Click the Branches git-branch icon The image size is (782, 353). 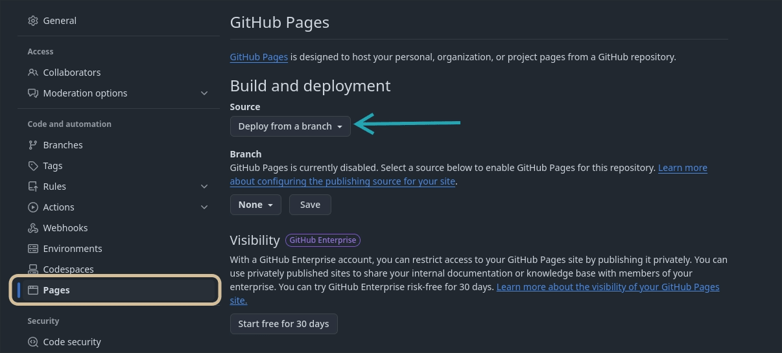33,145
